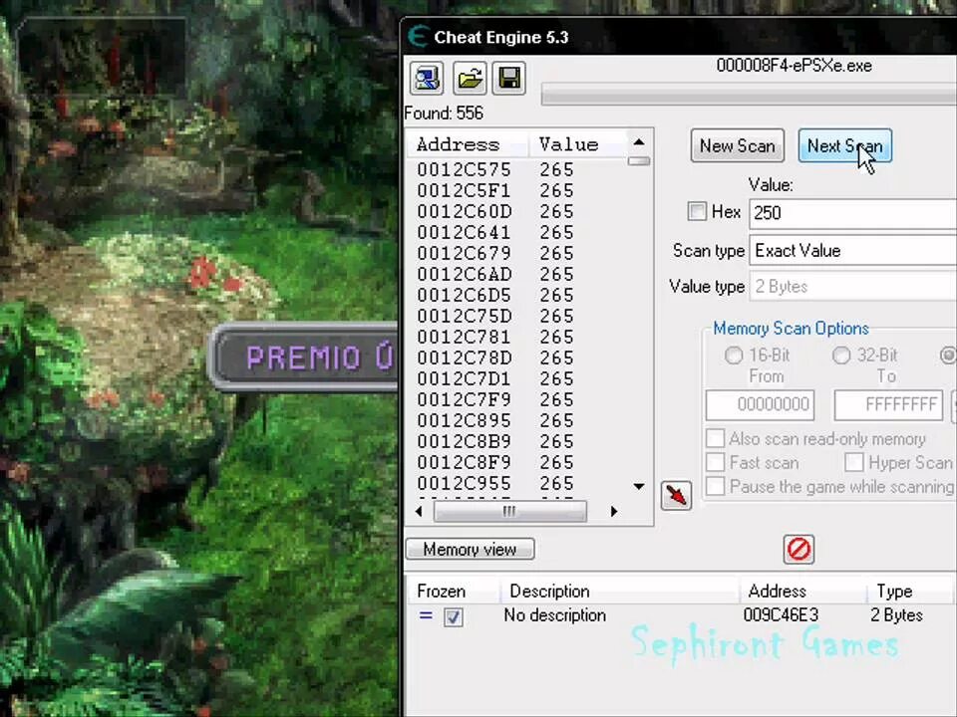Click the Description column header

[x=619, y=591]
